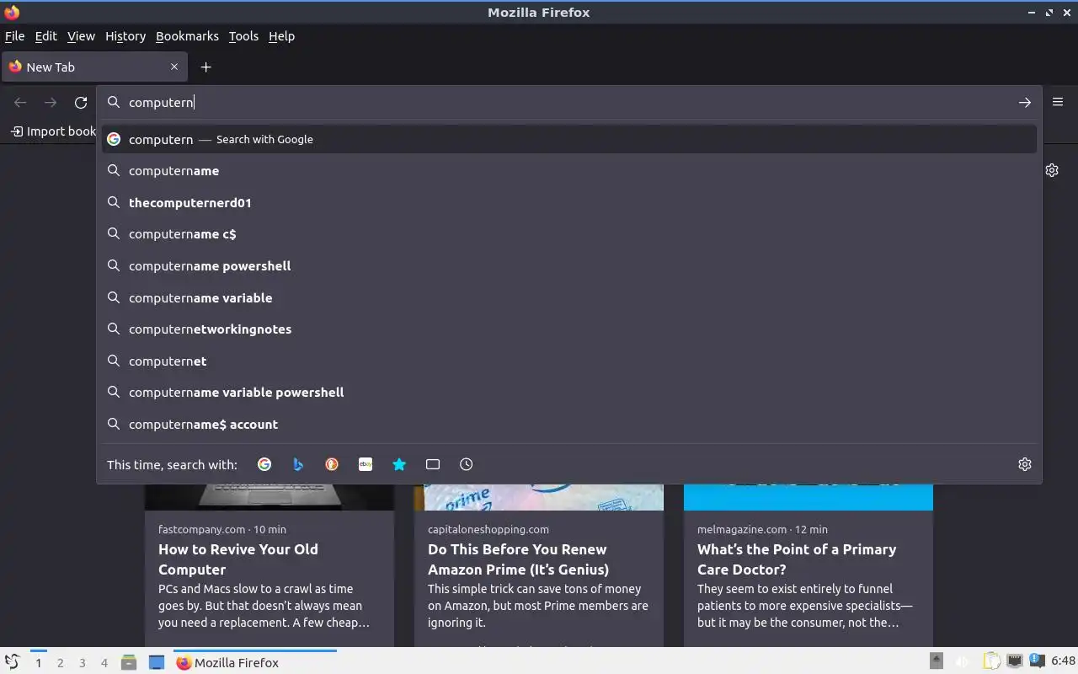The height and width of the screenshot is (674, 1078).
Task: Open a new tab with plus button
Action: pos(205,67)
